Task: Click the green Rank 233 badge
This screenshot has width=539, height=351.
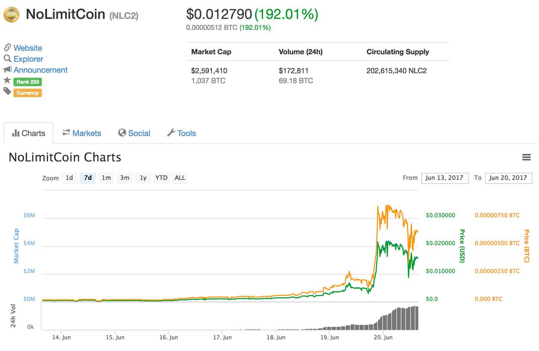Action: 27,82
